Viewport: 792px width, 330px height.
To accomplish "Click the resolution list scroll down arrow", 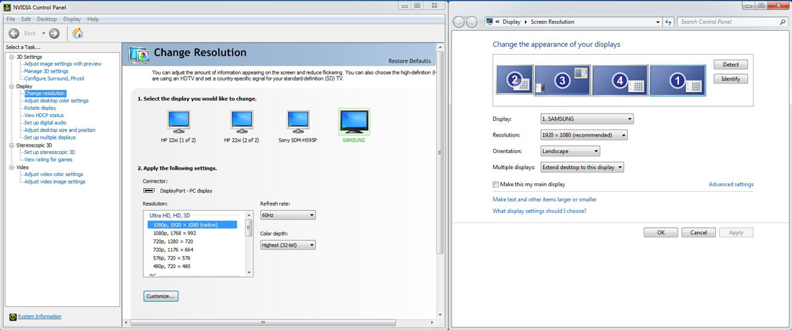I will (x=248, y=272).
